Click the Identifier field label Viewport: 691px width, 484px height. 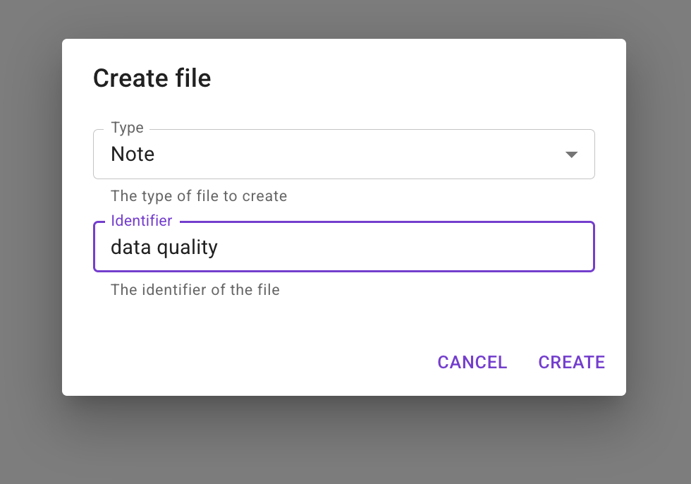tap(141, 221)
